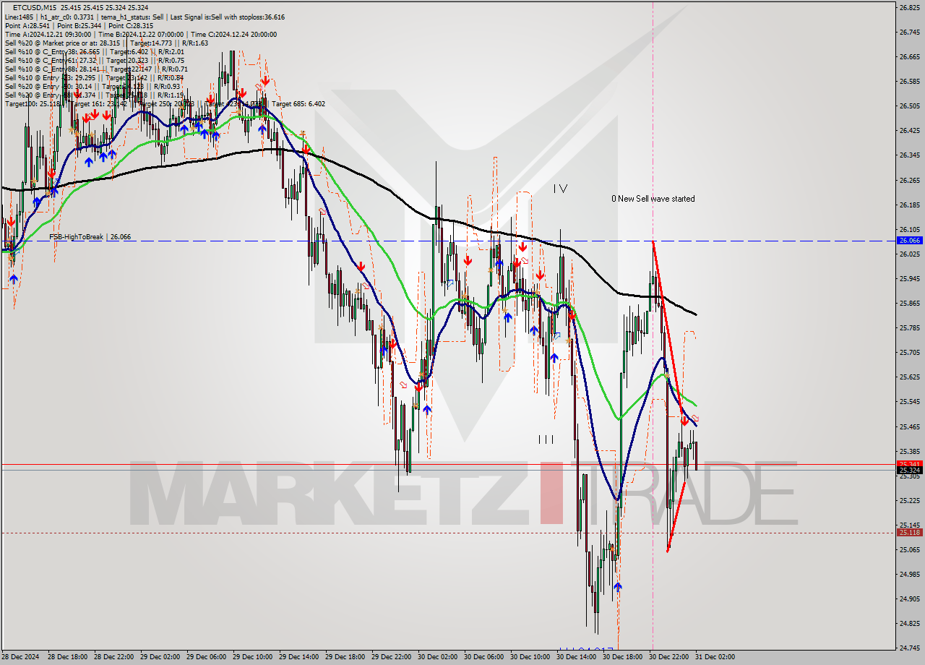
Task: Click the '30 Dec 14:00' time axis label
Action: point(576,657)
